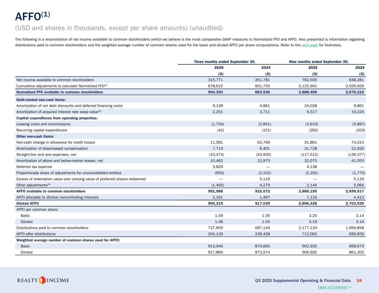The height and width of the screenshot is (293, 379).
Task: Select the Straight-line rent and expenses label
Action: point(46,155)
